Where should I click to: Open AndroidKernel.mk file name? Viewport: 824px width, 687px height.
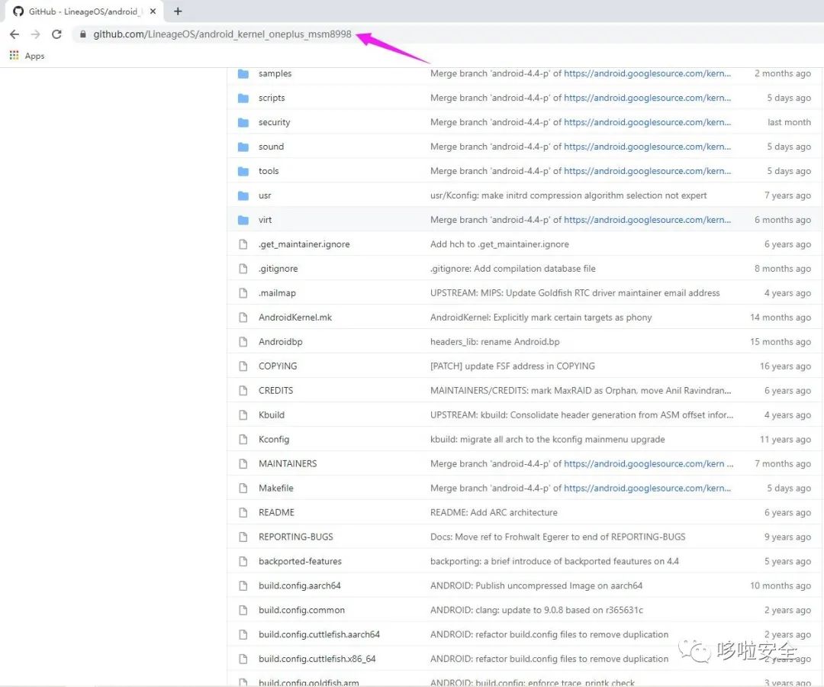pos(295,318)
